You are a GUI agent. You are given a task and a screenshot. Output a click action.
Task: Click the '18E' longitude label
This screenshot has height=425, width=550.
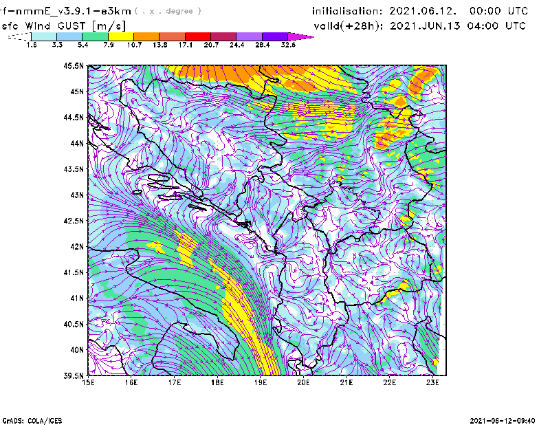coord(217,382)
